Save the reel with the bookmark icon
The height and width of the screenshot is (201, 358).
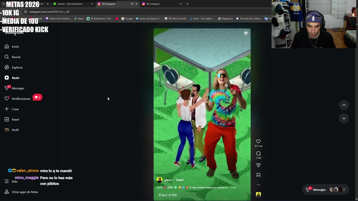[258, 175]
